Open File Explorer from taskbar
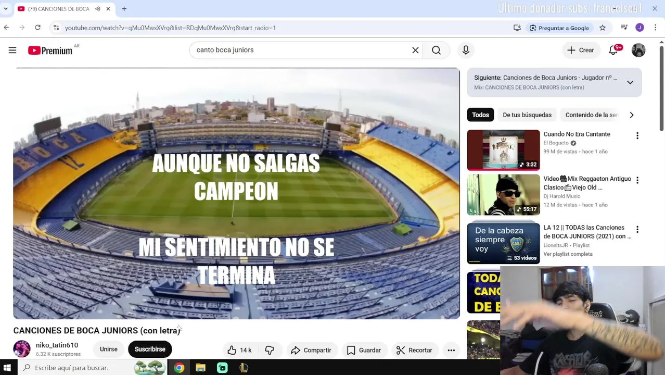Viewport: 665px width, 375px height. coord(200,368)
